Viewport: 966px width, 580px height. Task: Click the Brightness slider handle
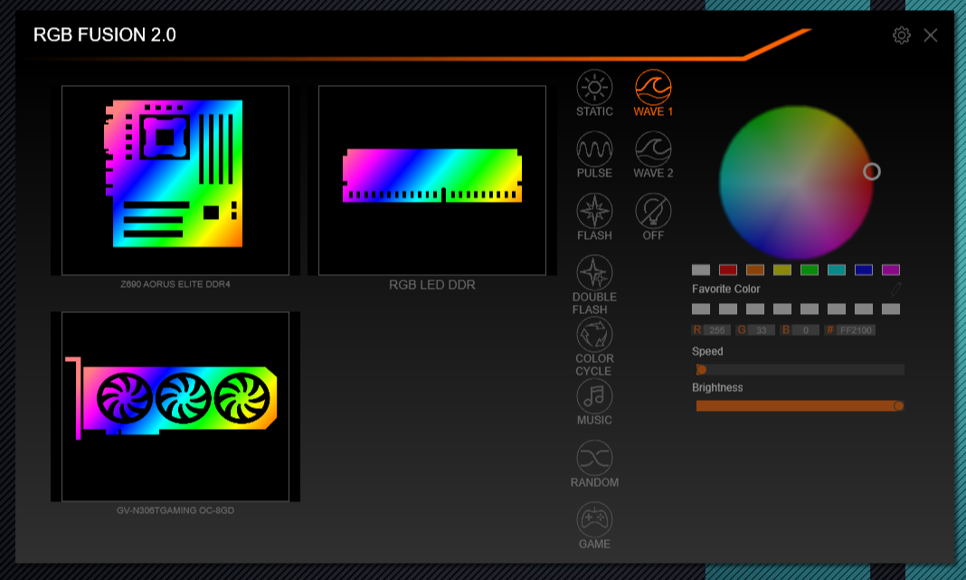pyautogui.click(x=899, y=405)
